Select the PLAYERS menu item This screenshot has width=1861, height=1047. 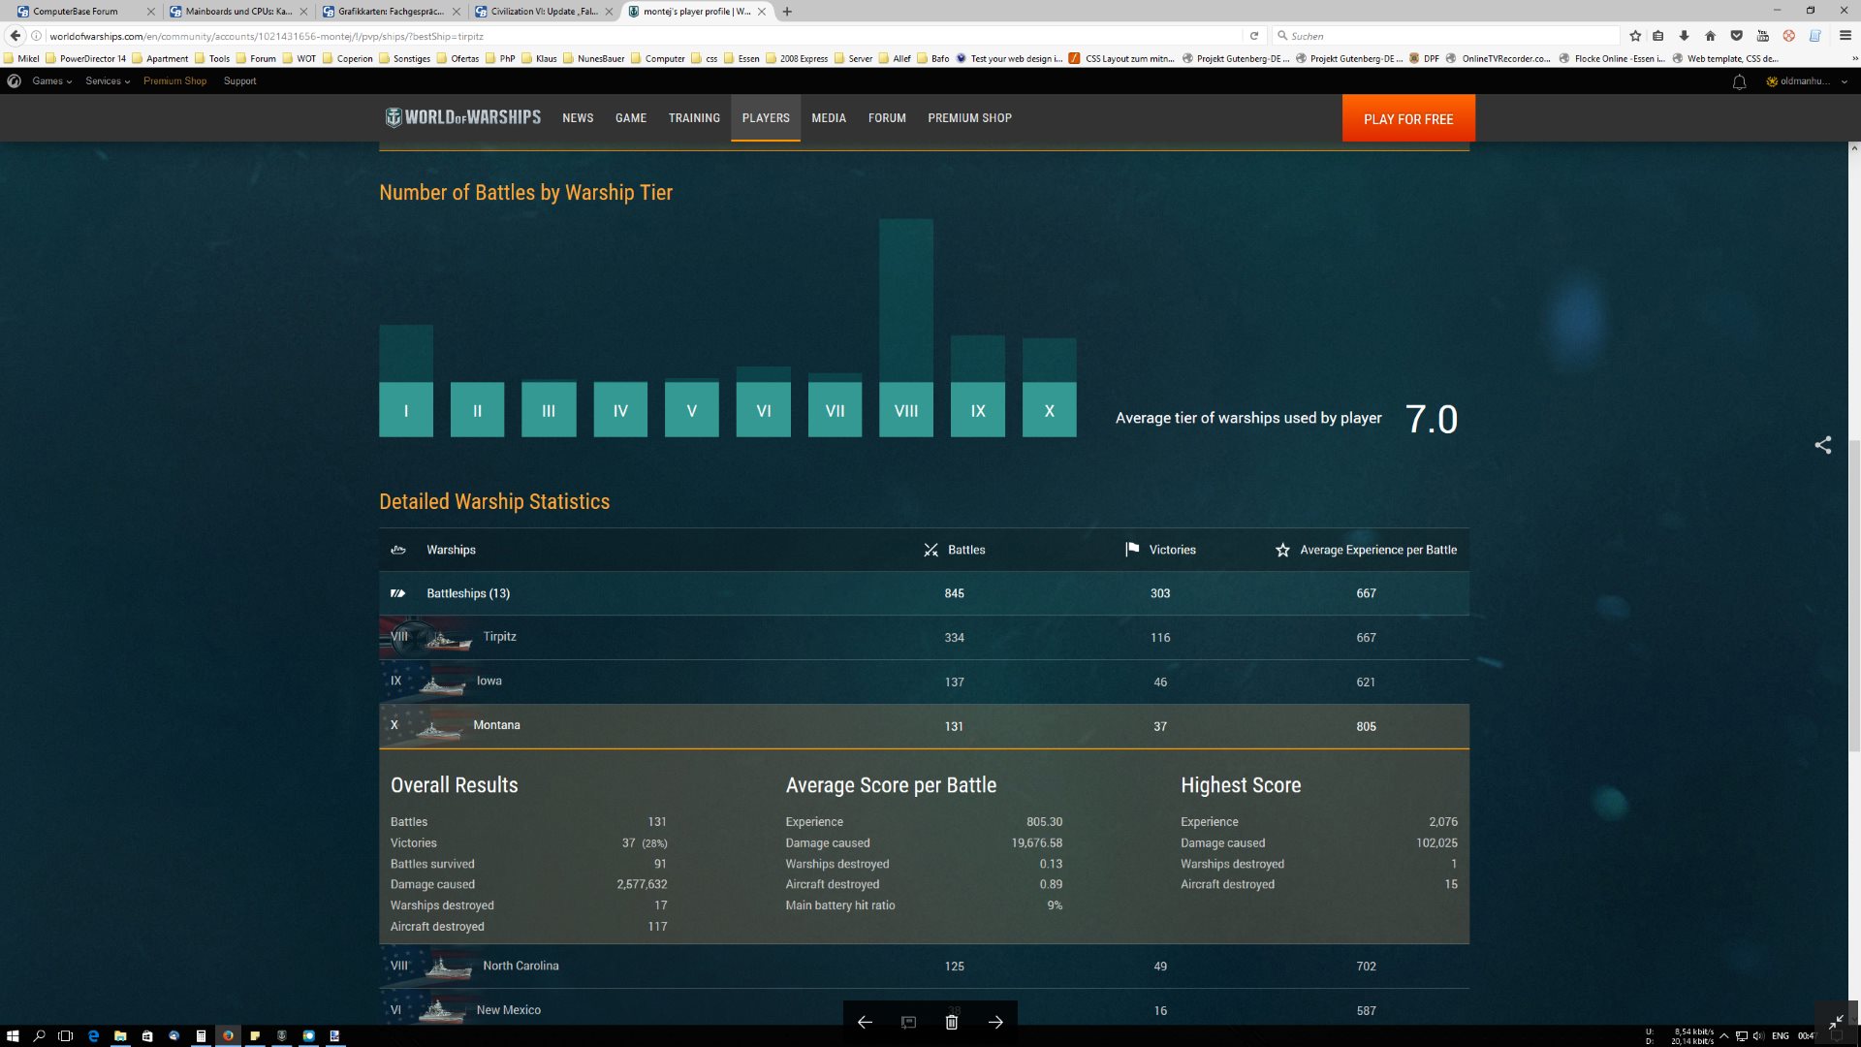coord(766,118)
